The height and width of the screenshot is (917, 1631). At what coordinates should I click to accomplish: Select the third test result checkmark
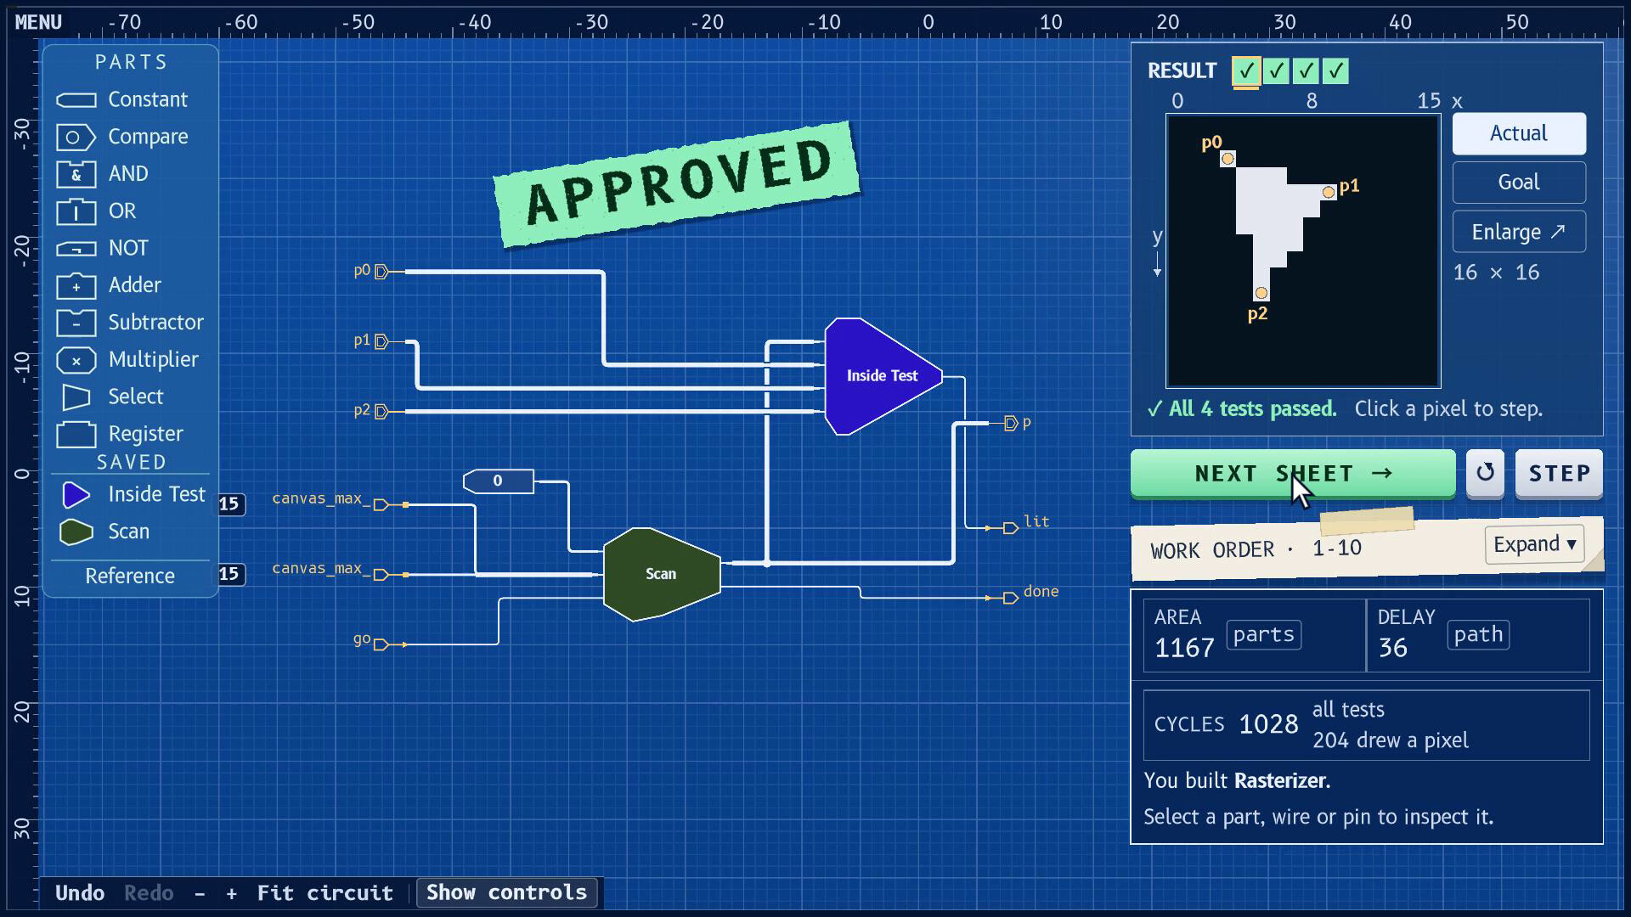tap(1306, 71)
